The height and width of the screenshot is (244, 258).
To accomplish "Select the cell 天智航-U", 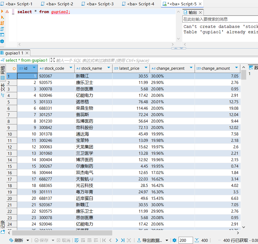I will 93,179.
